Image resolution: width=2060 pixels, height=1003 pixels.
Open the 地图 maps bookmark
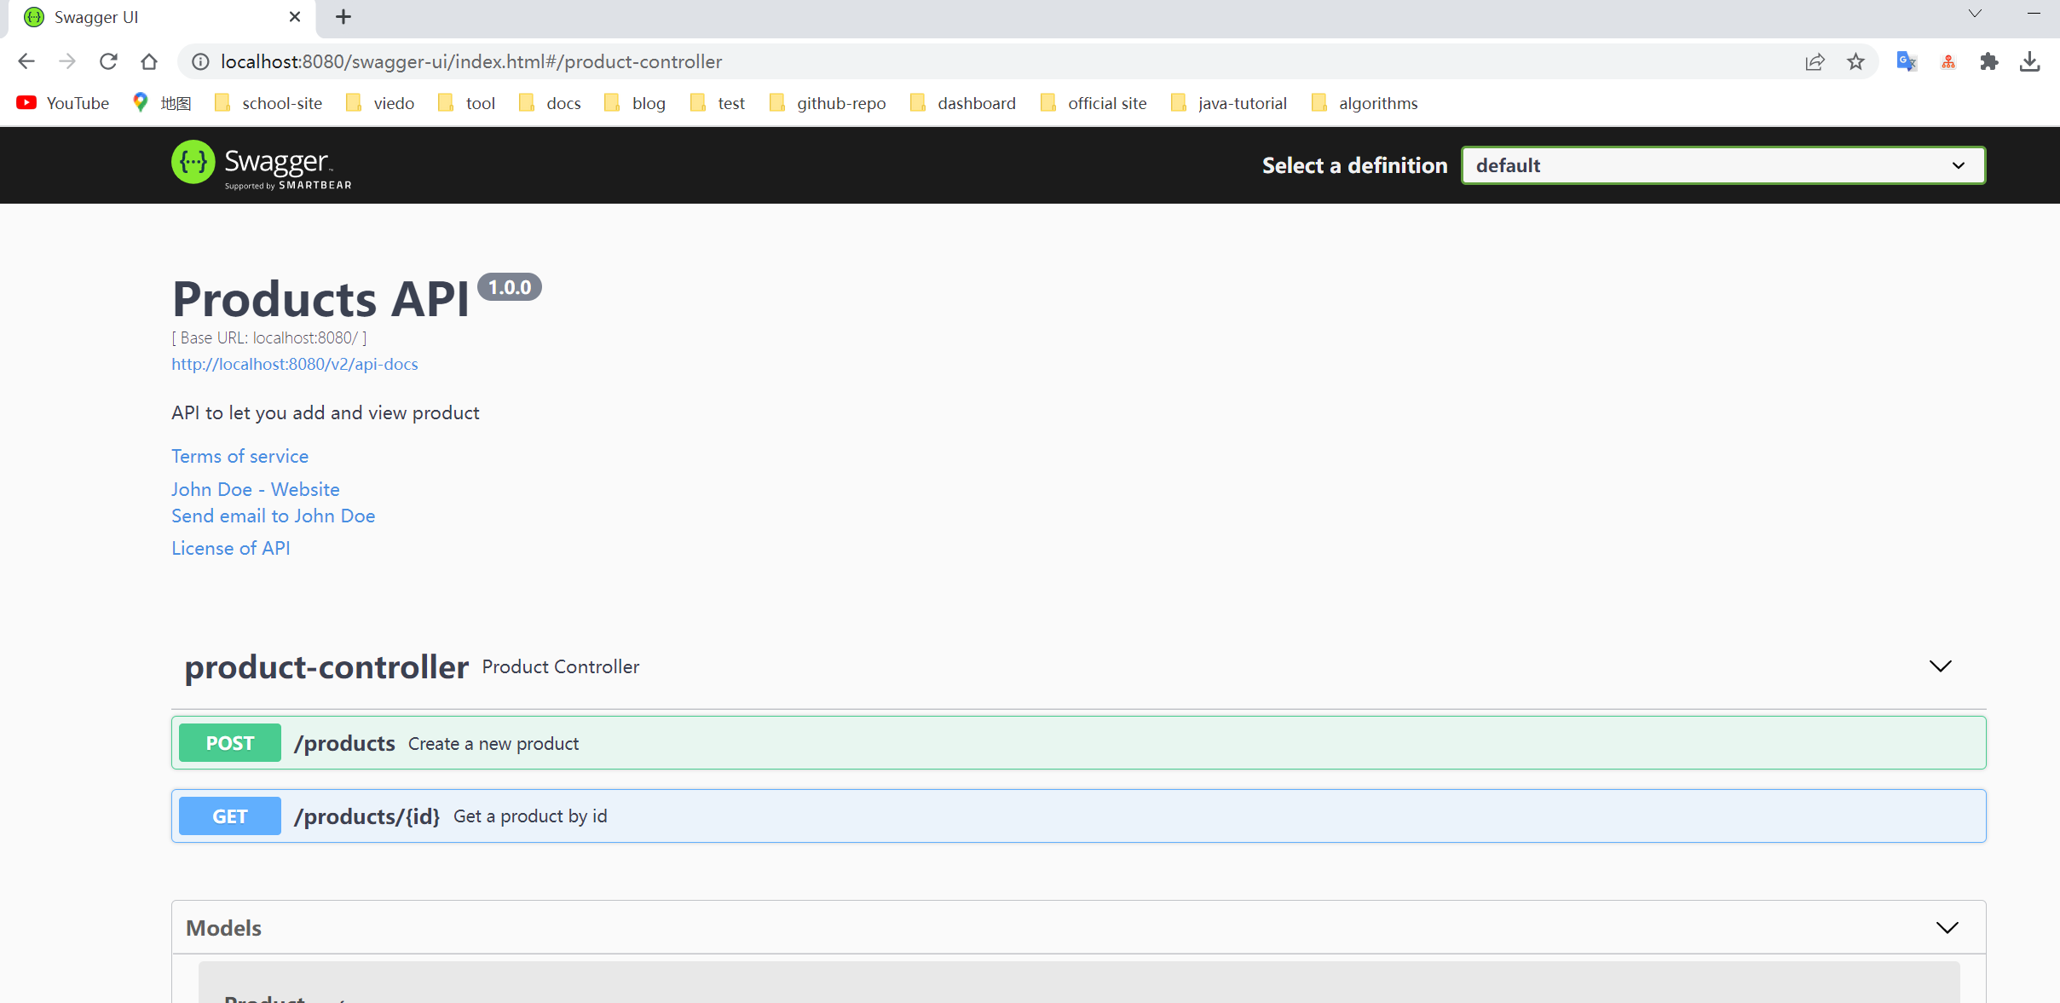tap(162, 103)
